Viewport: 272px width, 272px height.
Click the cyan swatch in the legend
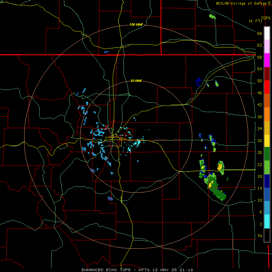(267, 222)
